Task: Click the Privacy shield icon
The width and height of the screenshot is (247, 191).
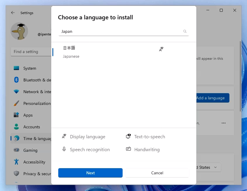Action: click(16, 174)
